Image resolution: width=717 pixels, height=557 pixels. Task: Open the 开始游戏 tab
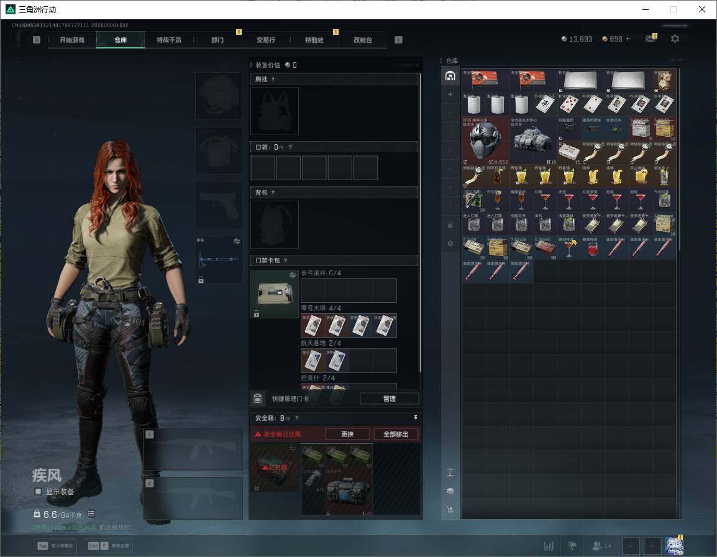[72, 40]
